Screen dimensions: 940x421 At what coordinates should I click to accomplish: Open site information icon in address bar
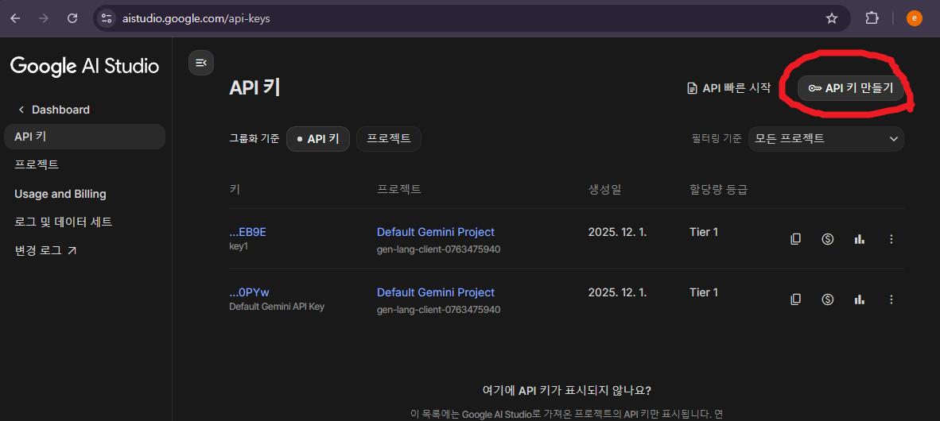(107, 18)
